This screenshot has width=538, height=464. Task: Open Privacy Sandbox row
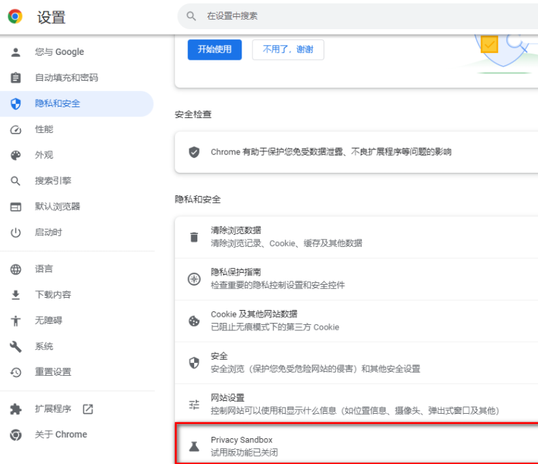357,444
